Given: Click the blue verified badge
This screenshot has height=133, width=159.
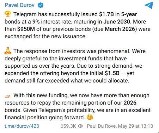Looking at the screenshot, I should point(41,5).
